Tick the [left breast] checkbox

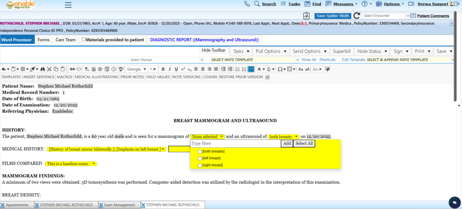(200, 159)
